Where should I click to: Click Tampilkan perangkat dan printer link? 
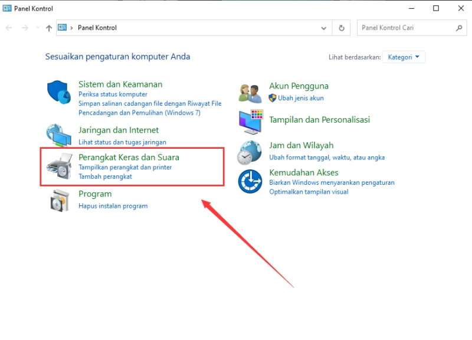pyautogui.click(x=125, y=167)
